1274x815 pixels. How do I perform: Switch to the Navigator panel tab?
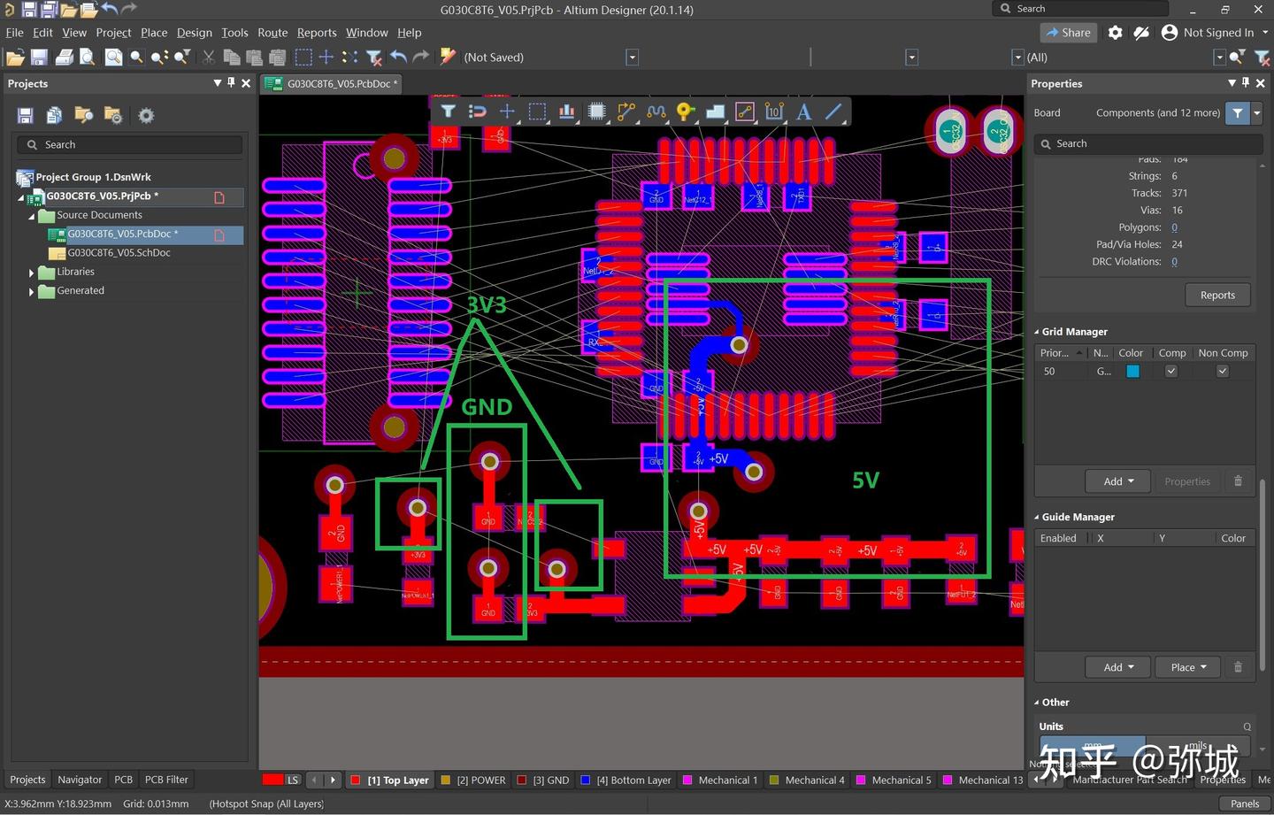click(x=80, y=780)
